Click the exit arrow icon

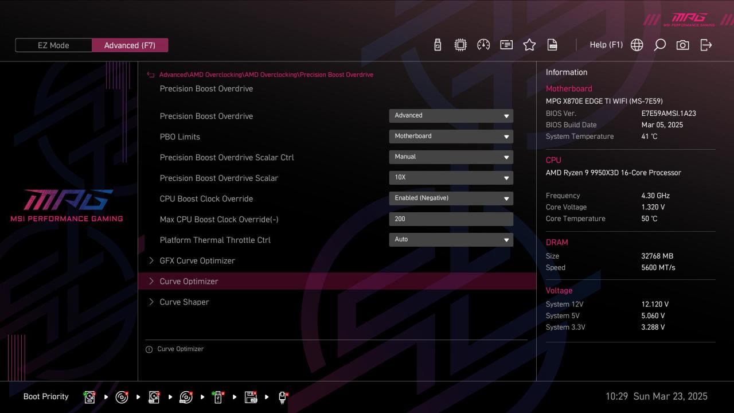tap(706, 45)
